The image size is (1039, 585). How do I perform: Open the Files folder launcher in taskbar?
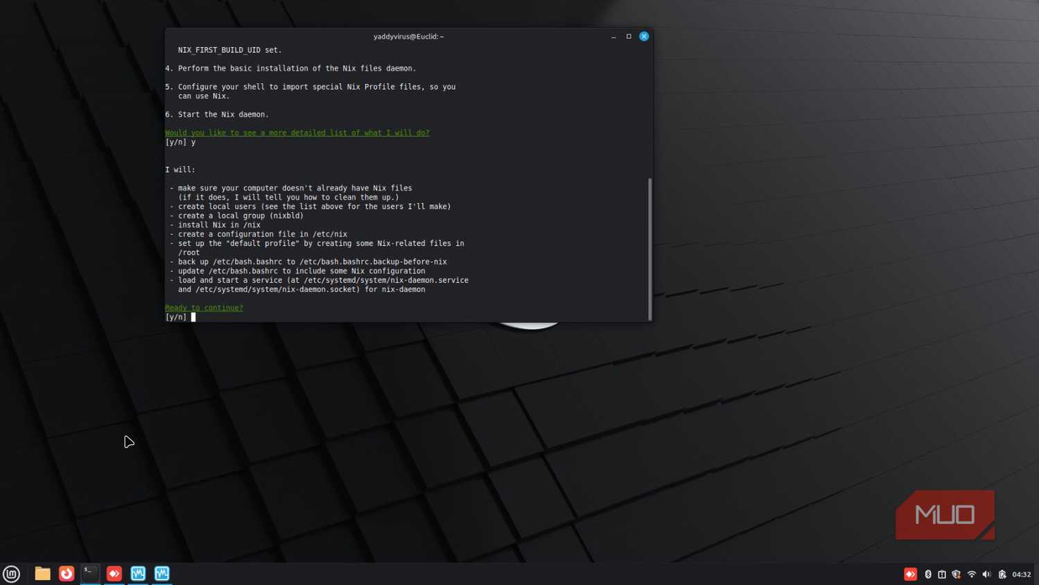pyautogui.click(x=42, y=574)
